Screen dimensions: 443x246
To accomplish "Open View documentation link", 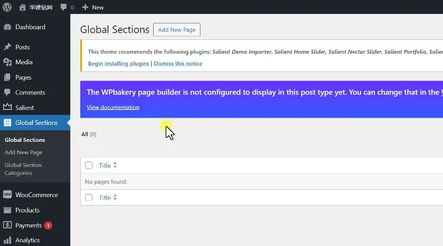I will click(113, 107).
